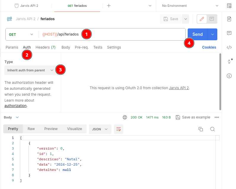Open the Headers (7) tab

45,47
